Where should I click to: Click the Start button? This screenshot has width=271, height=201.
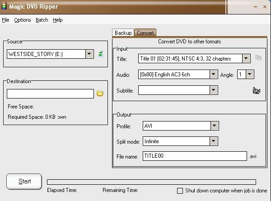point(24,181)
